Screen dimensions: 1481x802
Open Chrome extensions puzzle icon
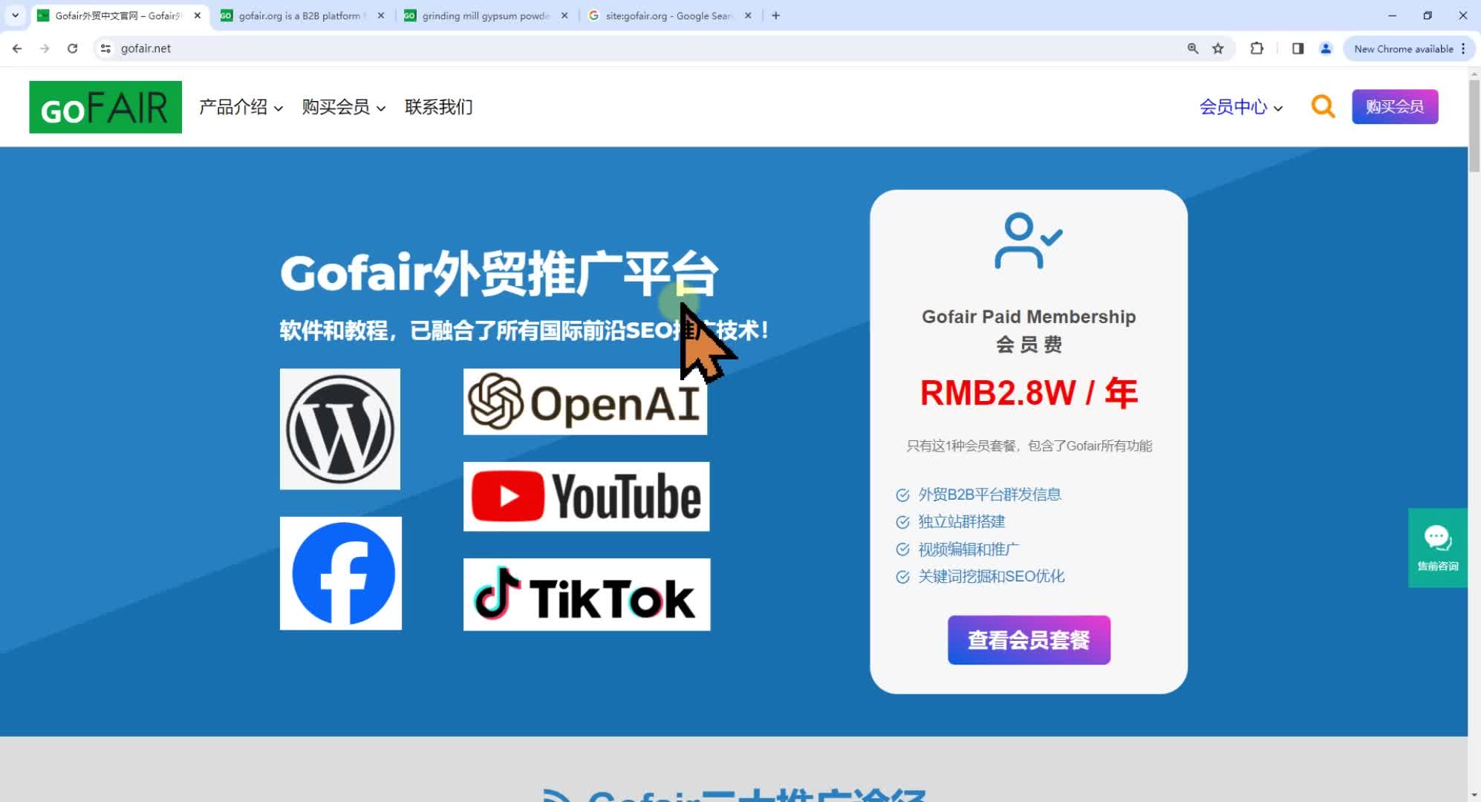(1257, 48)
